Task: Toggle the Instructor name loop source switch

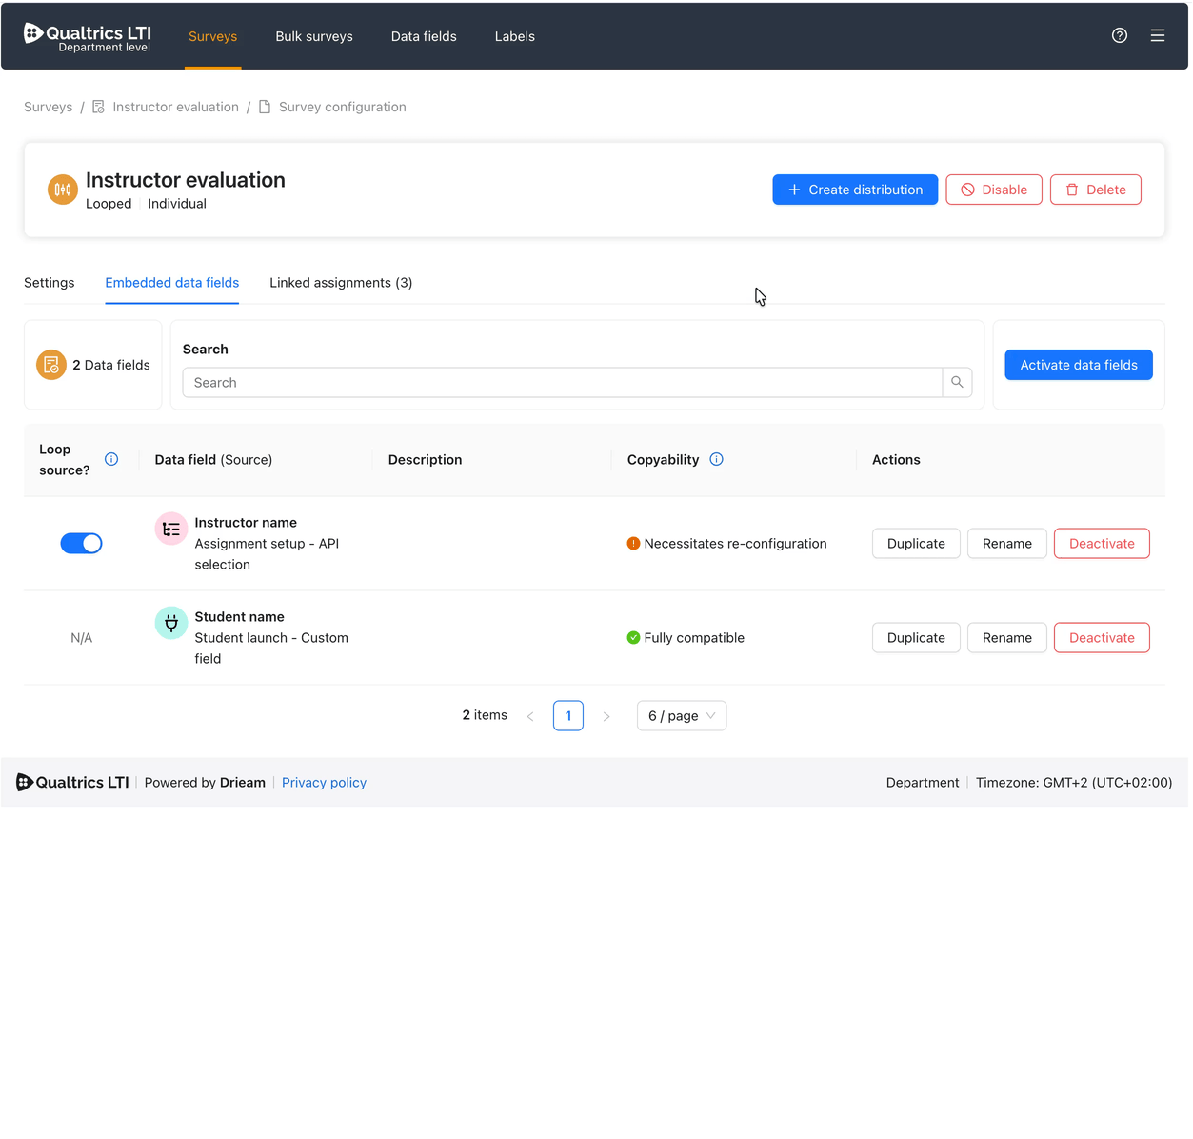Action: pyautogui.click(x=81, y=543)
